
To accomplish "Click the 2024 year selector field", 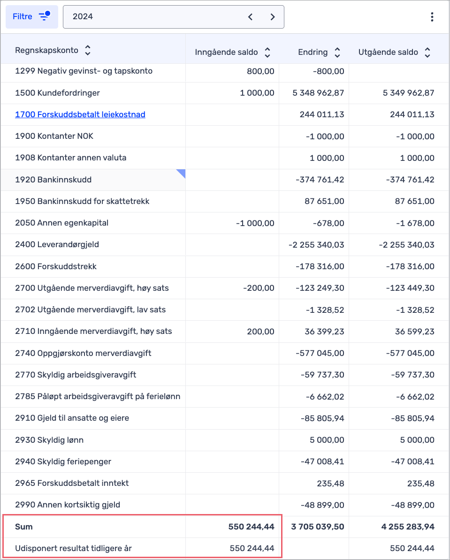I will coord(155,17).
